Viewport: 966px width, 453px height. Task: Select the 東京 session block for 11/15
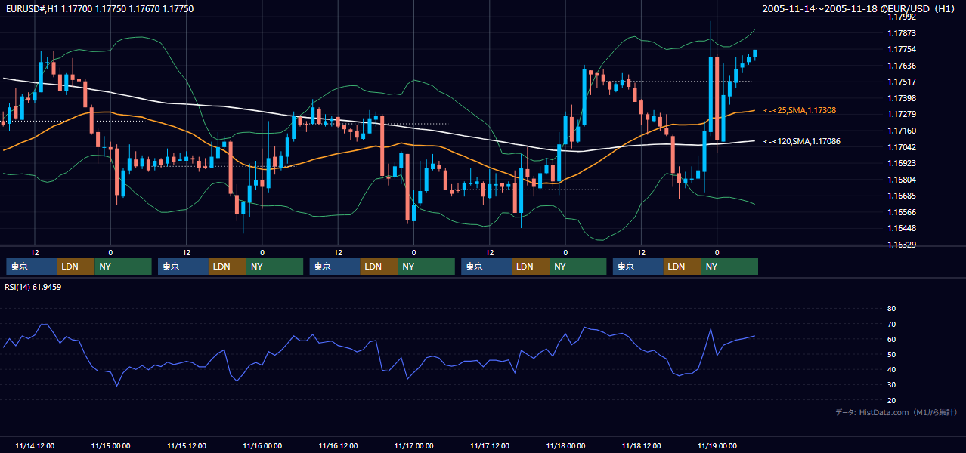point(184,267)
